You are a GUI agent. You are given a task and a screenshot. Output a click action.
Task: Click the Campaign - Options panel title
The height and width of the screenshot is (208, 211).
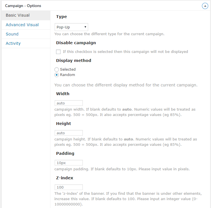tap(23, 6)
